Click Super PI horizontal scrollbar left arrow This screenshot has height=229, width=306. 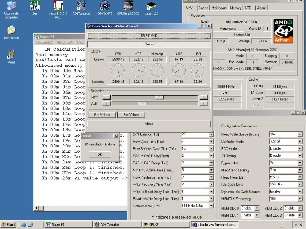click(x=36, y=208)
